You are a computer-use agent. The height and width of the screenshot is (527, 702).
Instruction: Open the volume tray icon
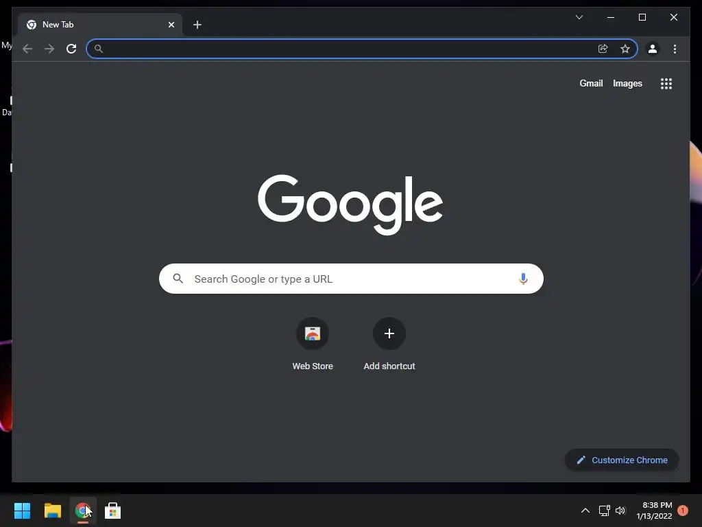pos(620,511)
